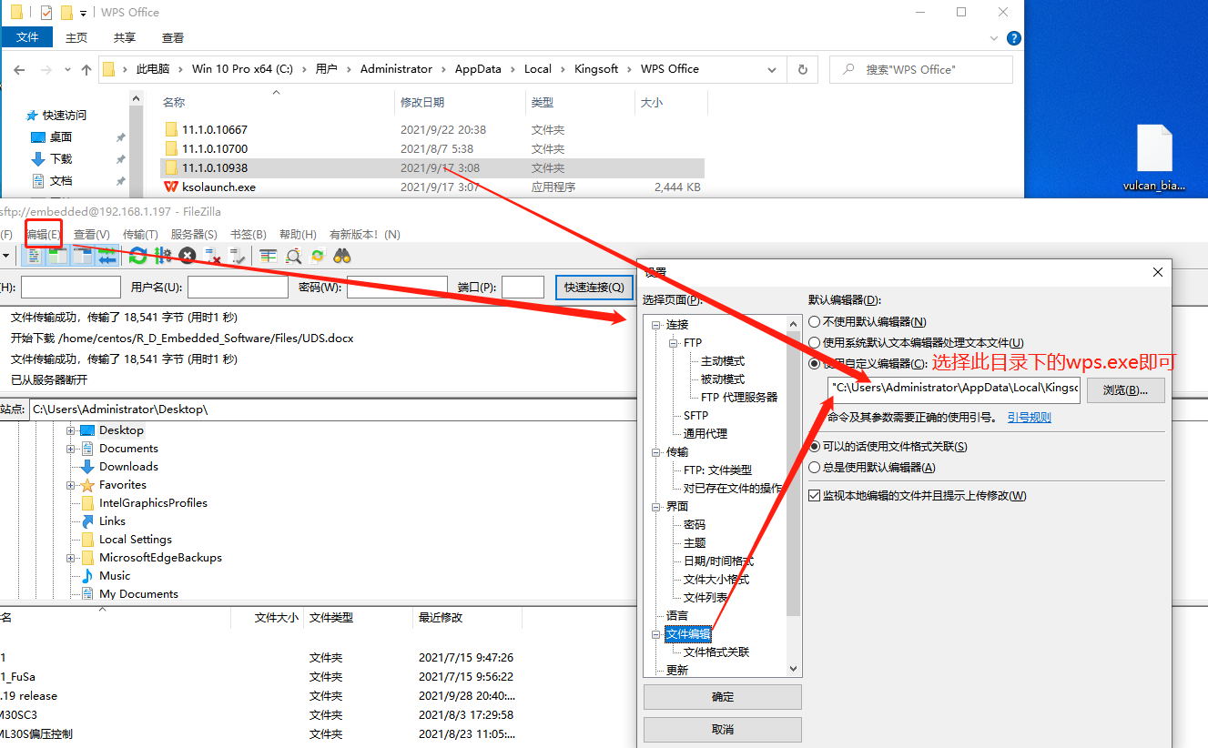
Task: Click the 快速连接(Q) button
Action: coord(594,288)
